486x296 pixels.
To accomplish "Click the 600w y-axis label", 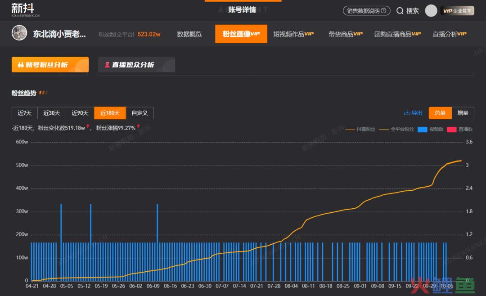I will (x=22, y=142).
